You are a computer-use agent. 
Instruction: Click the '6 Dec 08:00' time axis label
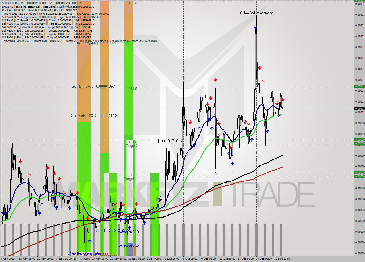coord(190,259)
